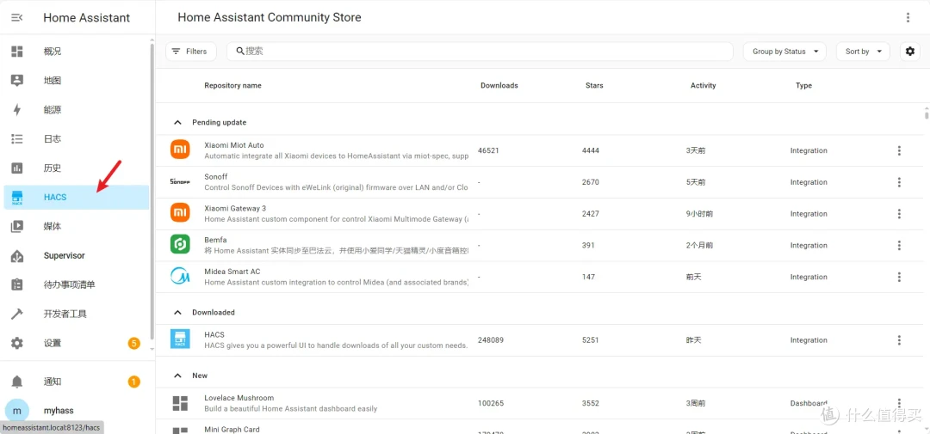Open the 地图 map icon
930x434 pixels.
pos(17,81)
